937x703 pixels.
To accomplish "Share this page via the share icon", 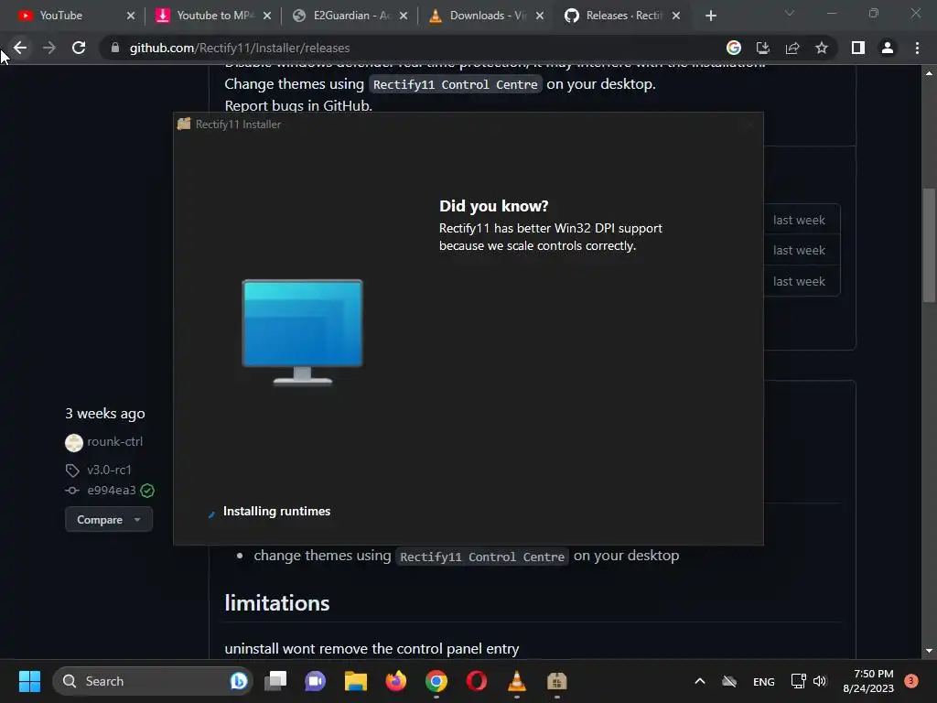I will (792, 48).
